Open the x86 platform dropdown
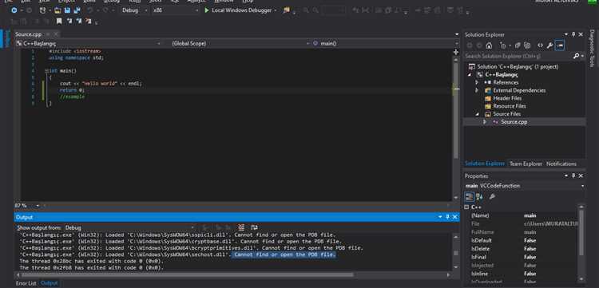This screenshot has height=288, width=599. pos(176,10)
